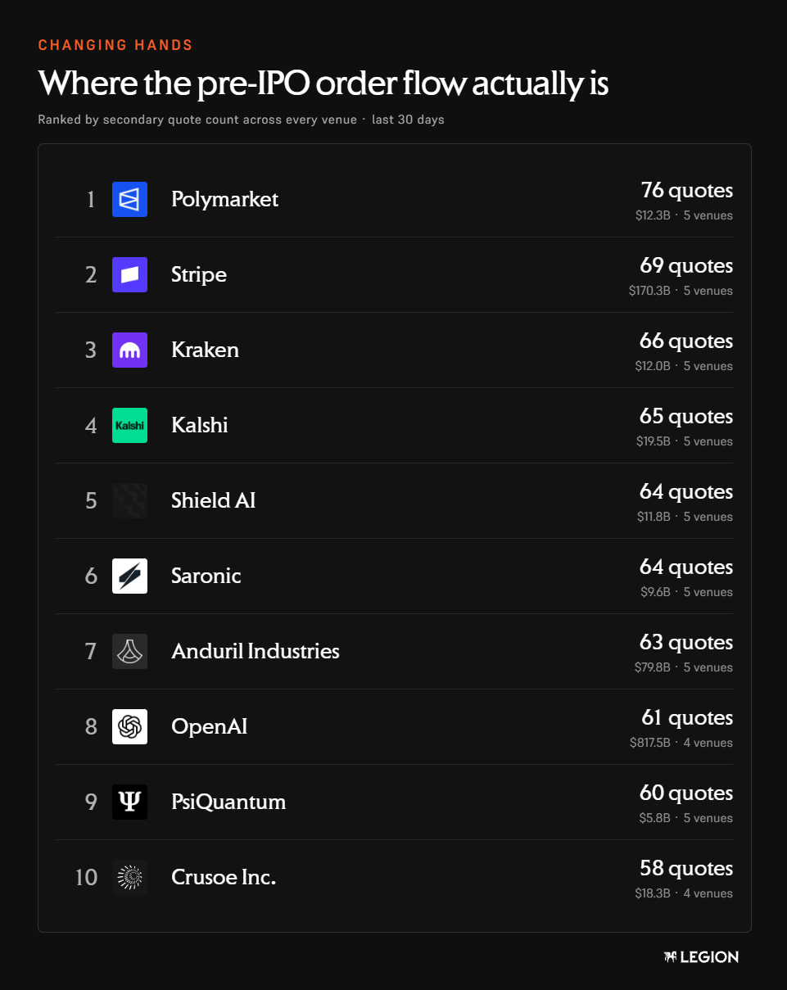This screenshot has height=990, width=787.
Task: Select the Saronic logo icon
Action: click(129, 576)
